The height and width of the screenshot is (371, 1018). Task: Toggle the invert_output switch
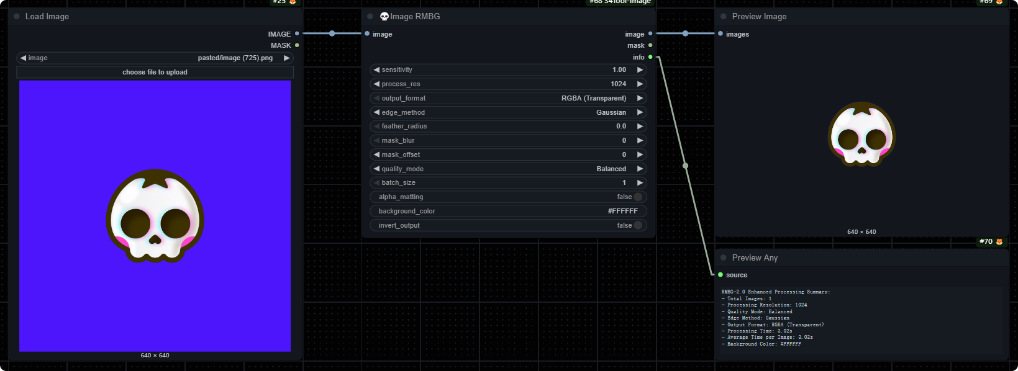click(x=638, y=225)
